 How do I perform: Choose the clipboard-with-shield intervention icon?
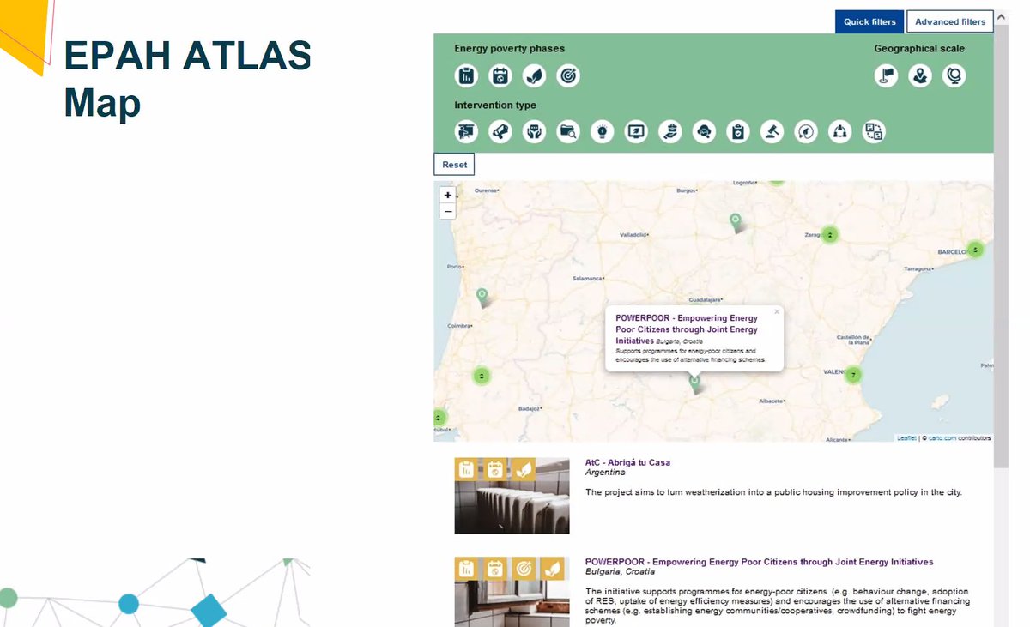pyautogui.click(x=738, y=131)
